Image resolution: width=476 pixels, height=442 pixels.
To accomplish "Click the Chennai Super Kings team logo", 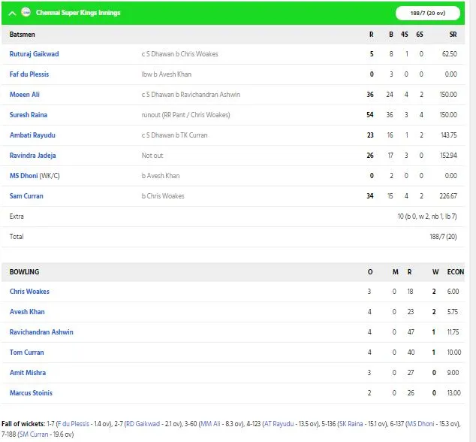I will [26, 12].
